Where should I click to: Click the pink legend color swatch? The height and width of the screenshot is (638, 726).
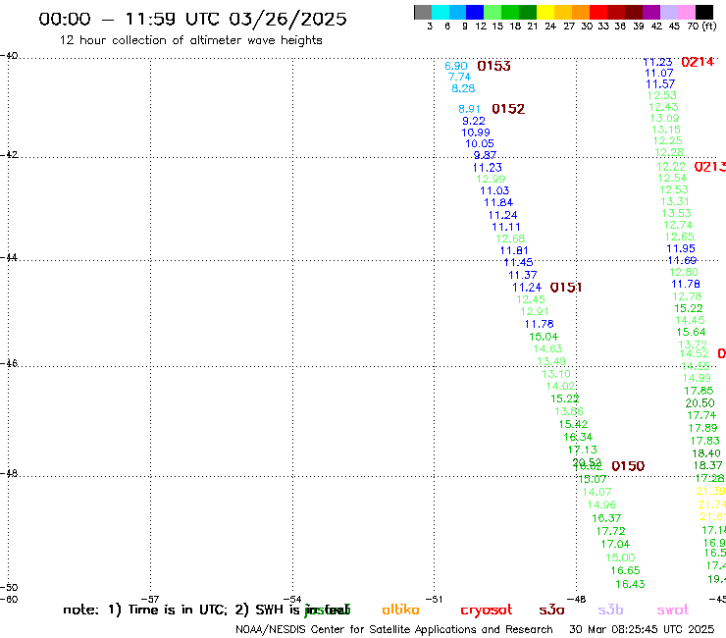686,12
